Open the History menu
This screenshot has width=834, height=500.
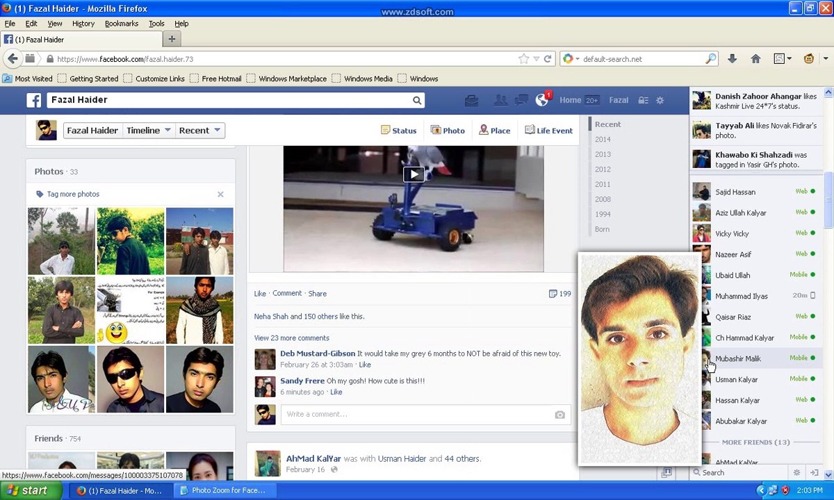point(83,24)
